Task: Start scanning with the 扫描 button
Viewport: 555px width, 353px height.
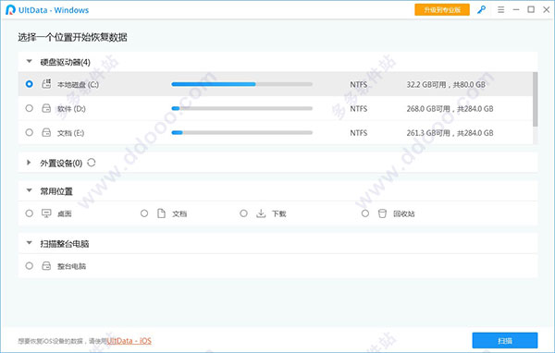Action: point(505,341)
